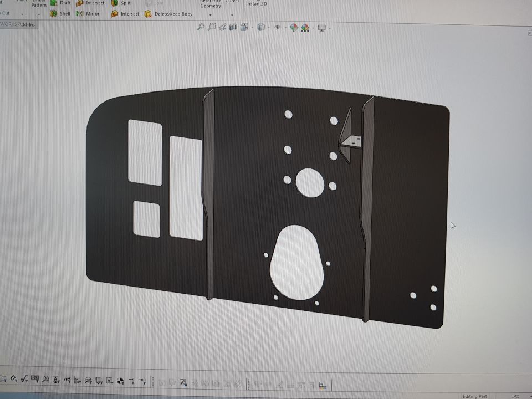
Task: Toggle the geometric tolerance selection filter
Action: (34, 378)
